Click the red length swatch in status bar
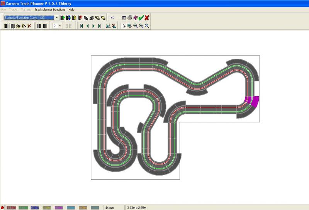The image size is (309, 210). (11, 208)
